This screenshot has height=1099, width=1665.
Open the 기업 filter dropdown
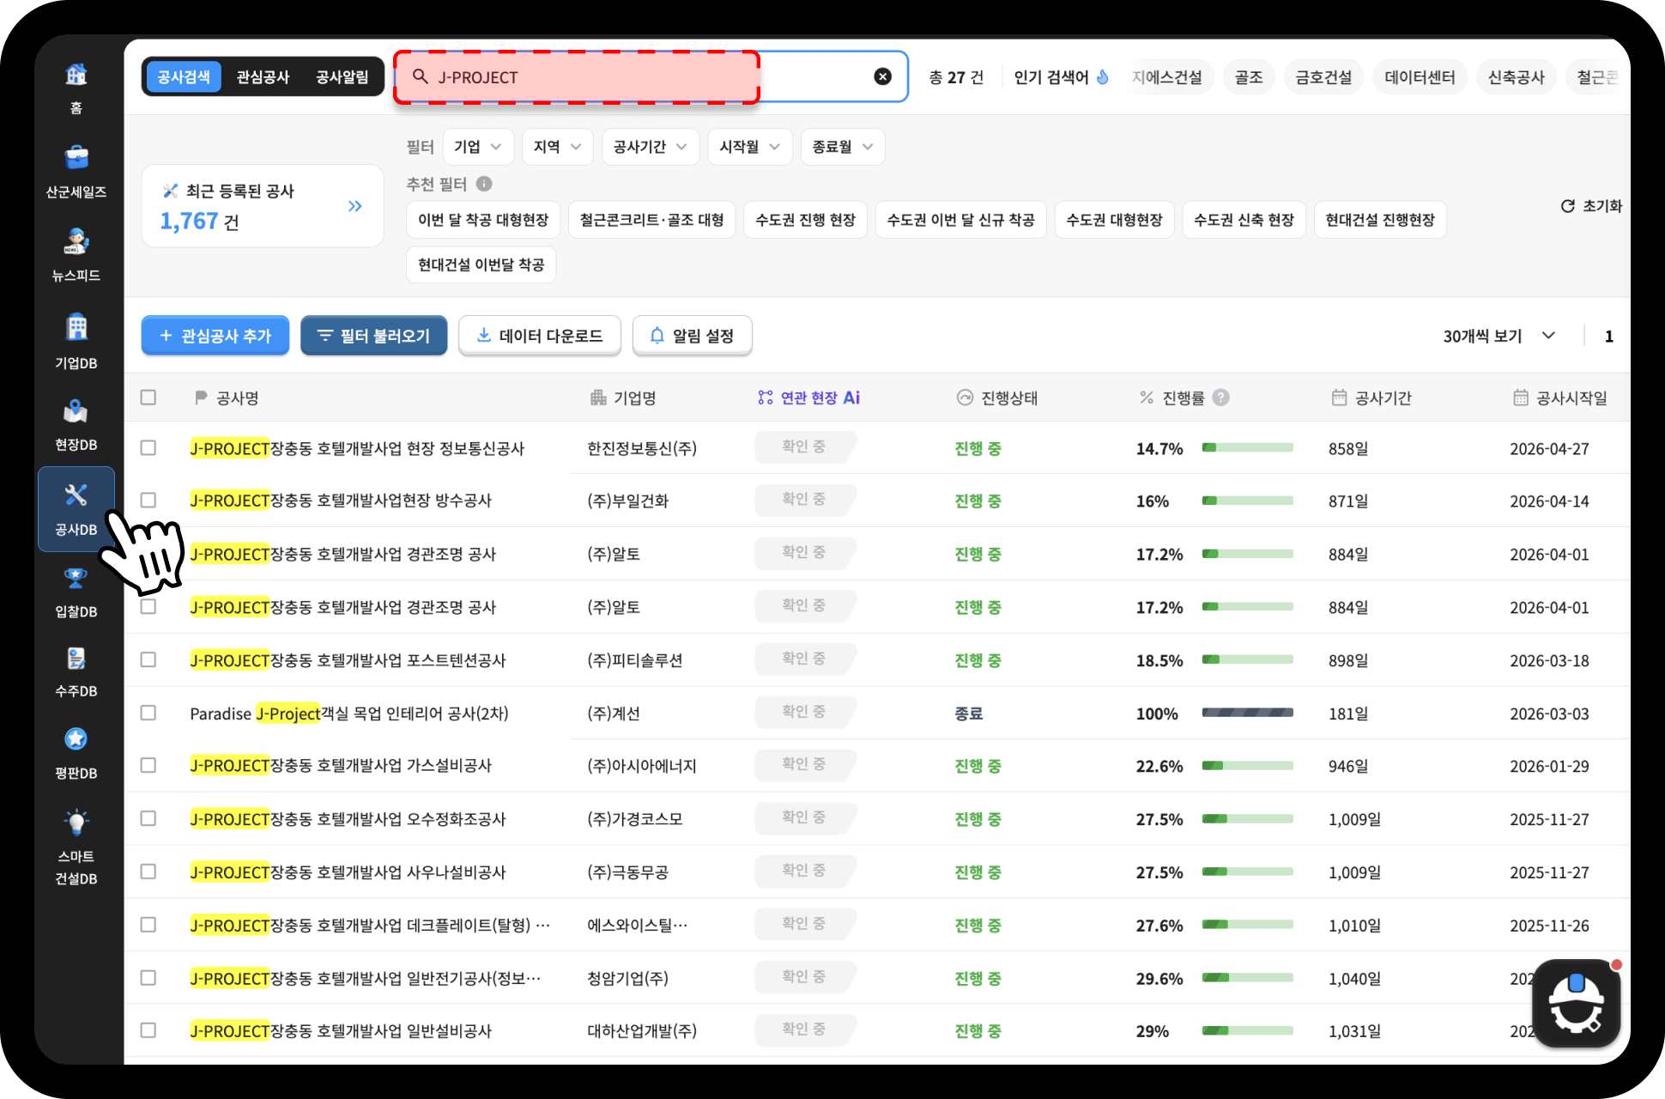[478, 147]
